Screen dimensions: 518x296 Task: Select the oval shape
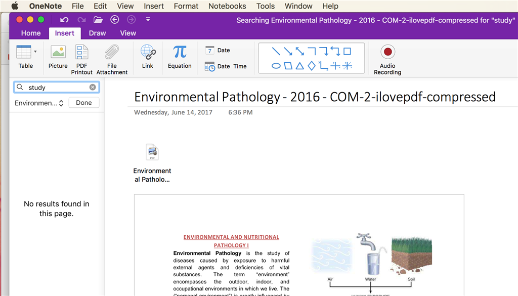click(x=276, y=66)
